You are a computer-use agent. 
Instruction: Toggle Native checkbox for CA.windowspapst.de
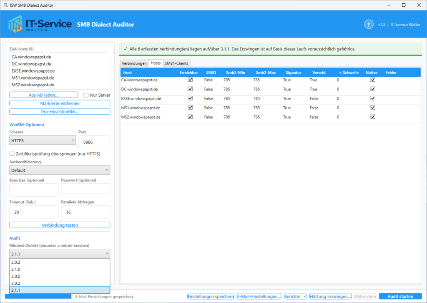click(373, 80)
